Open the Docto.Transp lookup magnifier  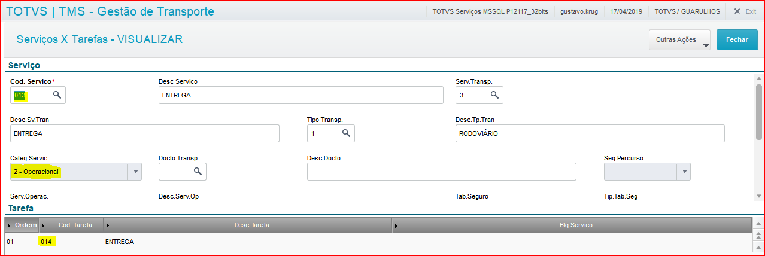pyautogui.click(x=198, y=172)
